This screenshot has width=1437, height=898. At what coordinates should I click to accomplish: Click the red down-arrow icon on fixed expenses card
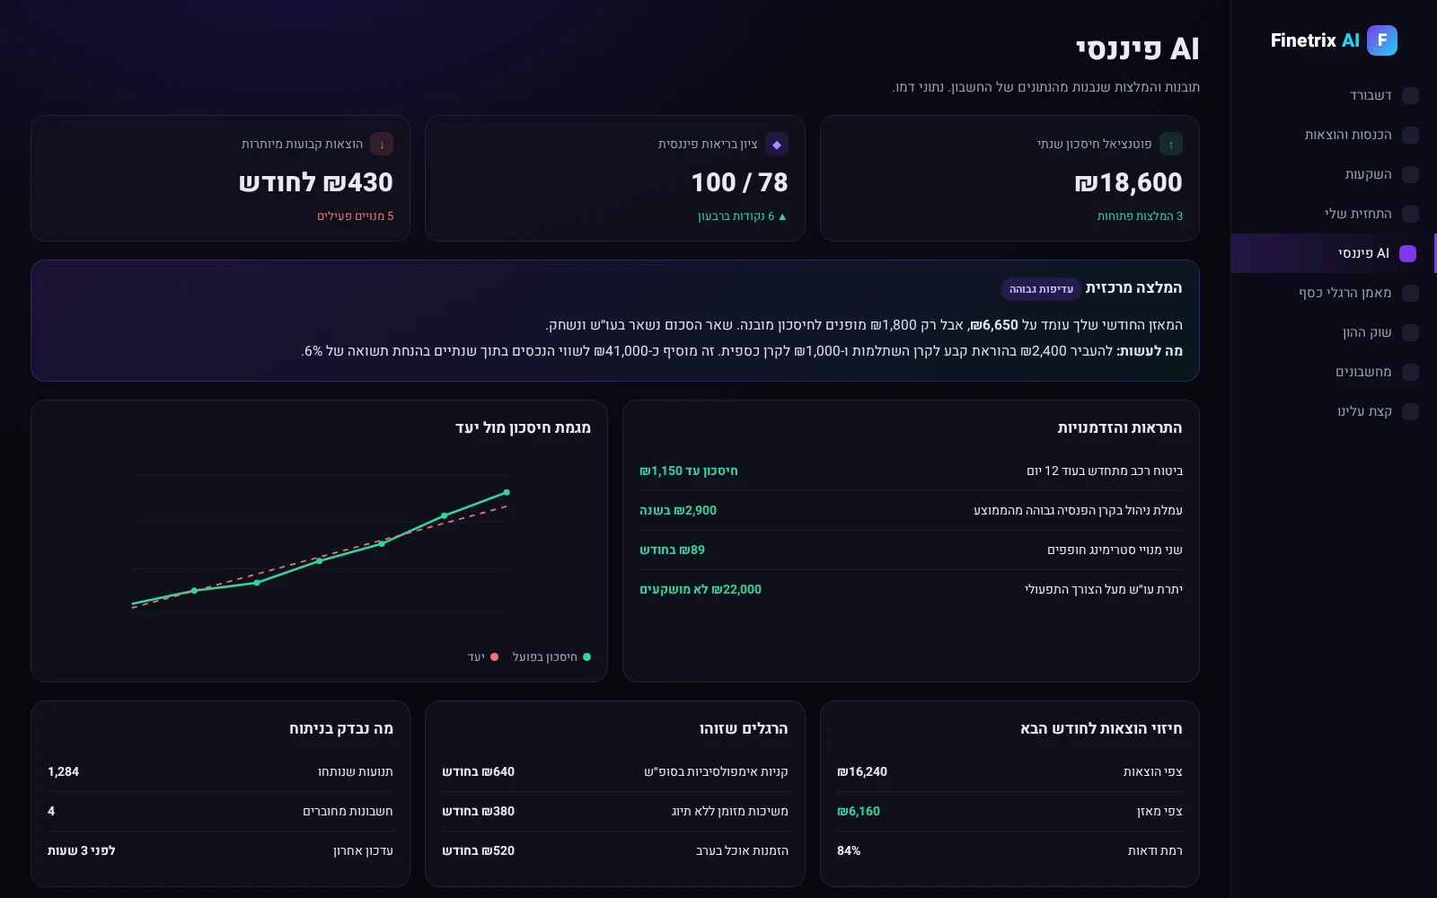coord(382,144)
